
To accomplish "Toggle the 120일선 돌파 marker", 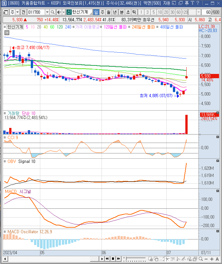I will pyautogui.click(x=101, y=27).
